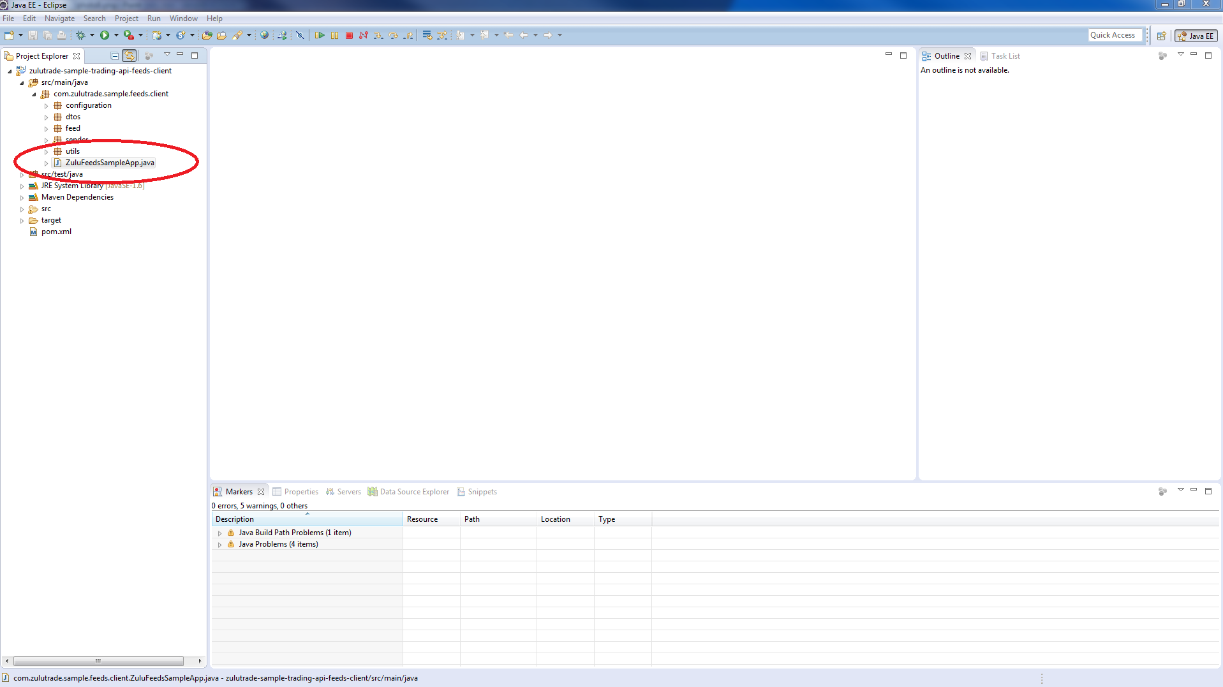This screenshot has width=1223, height=687.
Task: Toggle Skip All Breakpoints icon
Action: [300, 36]
